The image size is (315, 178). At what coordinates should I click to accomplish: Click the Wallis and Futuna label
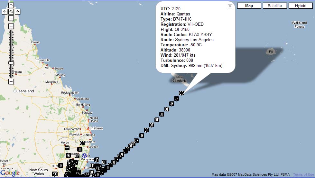pyautogui.click(x=299, y=25)
